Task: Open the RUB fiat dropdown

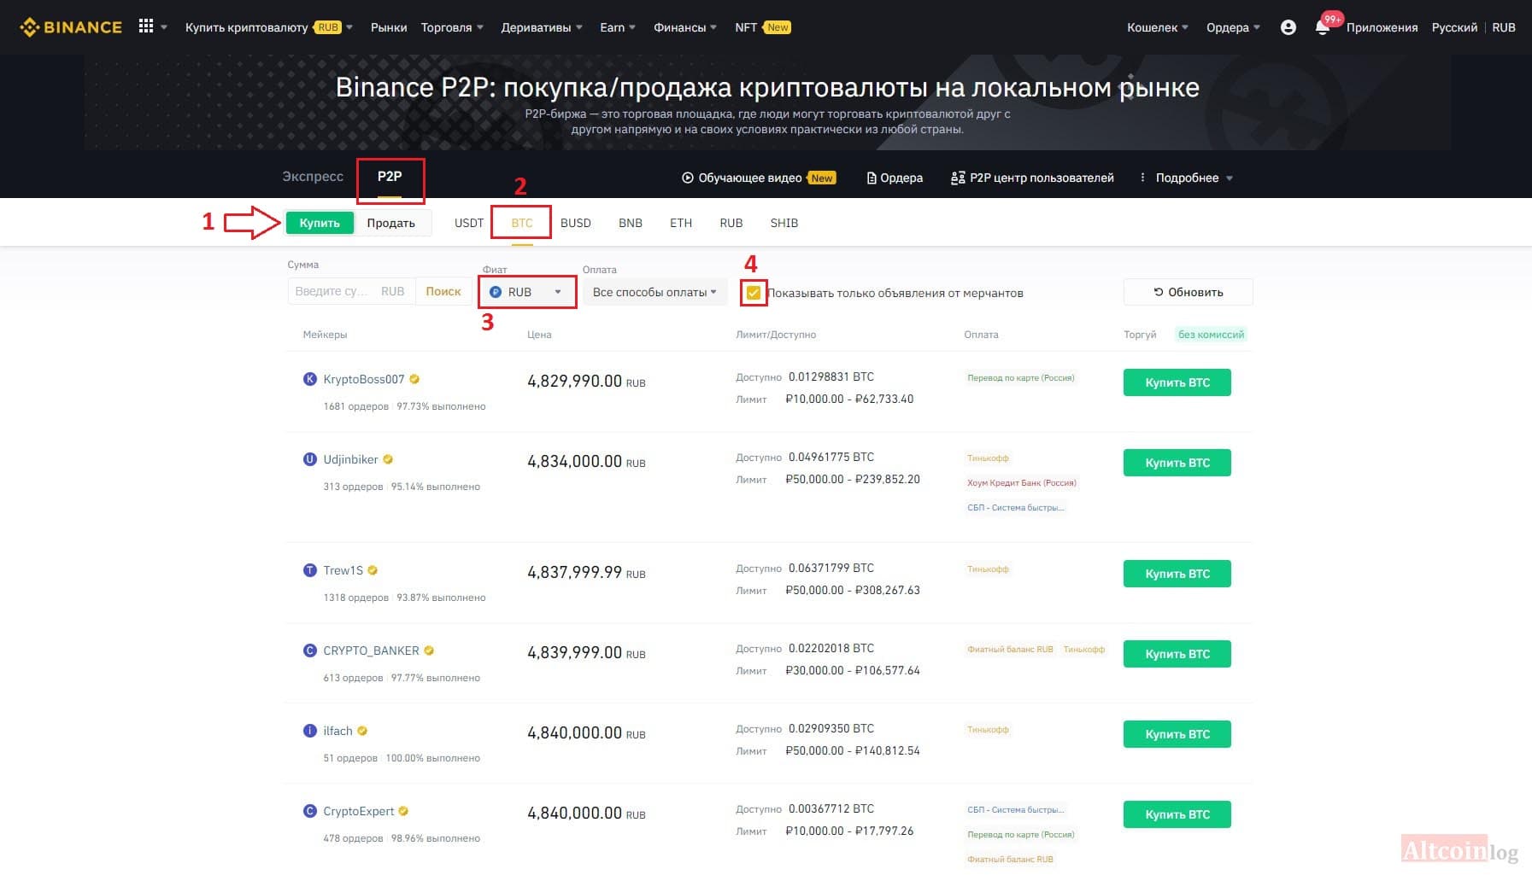Action: pos(526,292)
